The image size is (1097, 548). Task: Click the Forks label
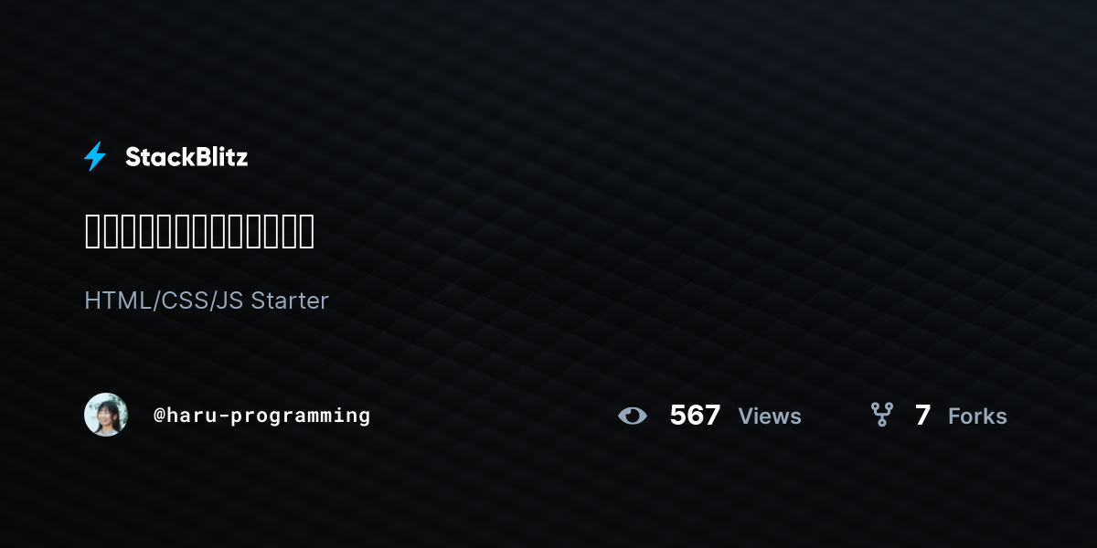pos(977,416)
